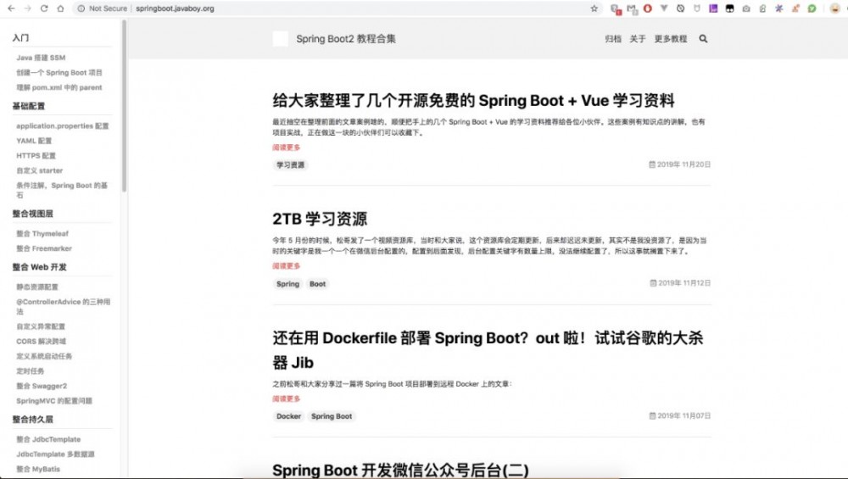Select the 学习资源 tag
This screenshot has height=479, width=848.
click(x=290, y=164)
